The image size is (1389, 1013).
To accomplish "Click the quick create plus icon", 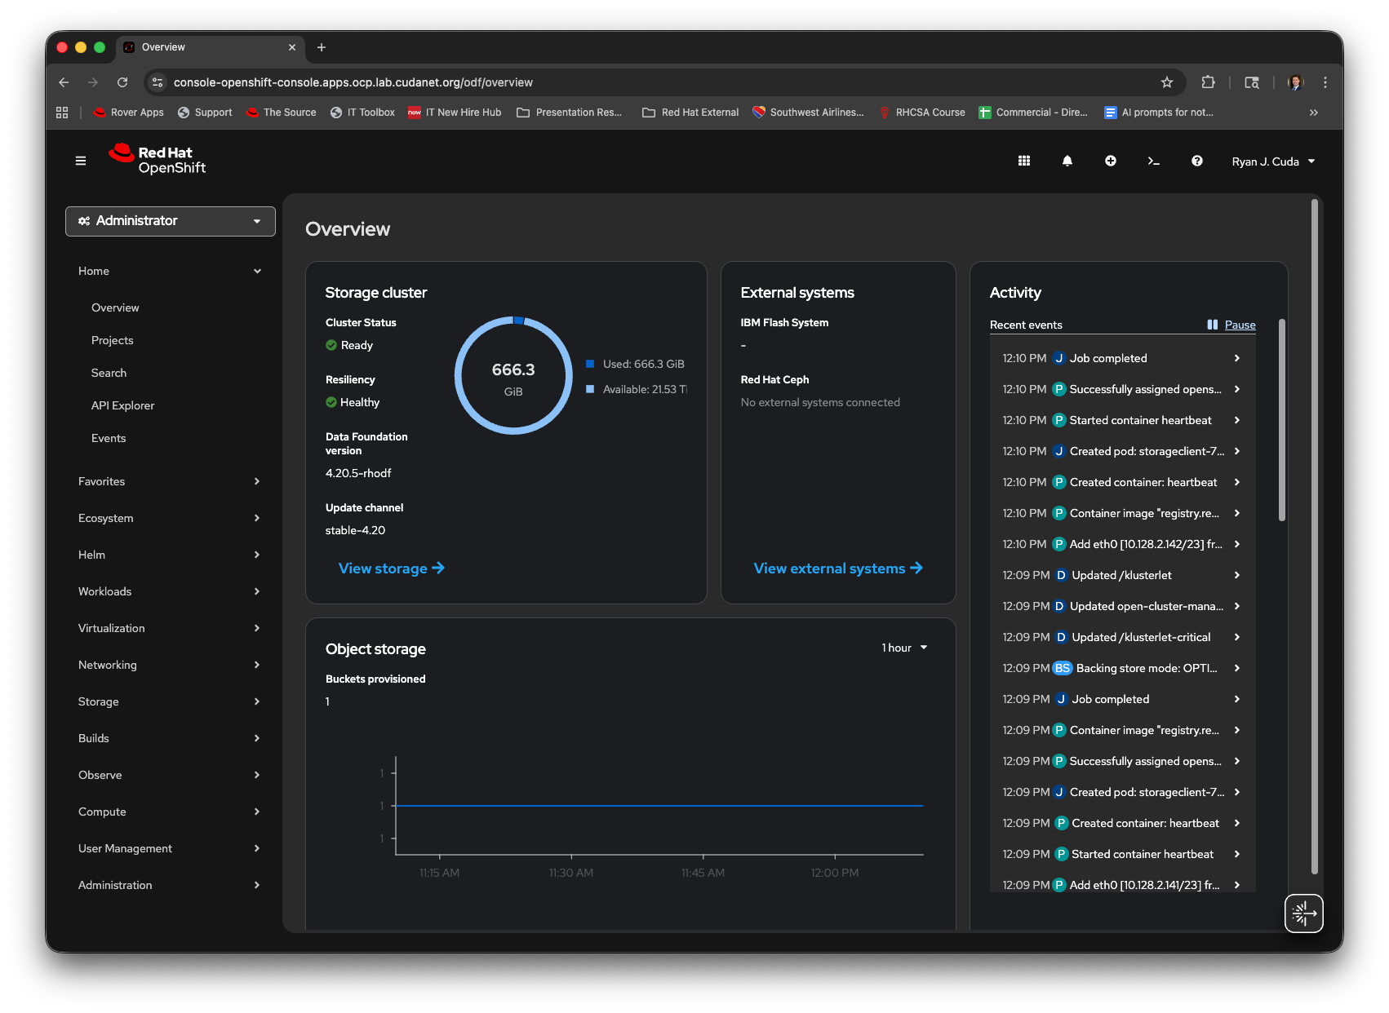I will [x=1111, y=161].
